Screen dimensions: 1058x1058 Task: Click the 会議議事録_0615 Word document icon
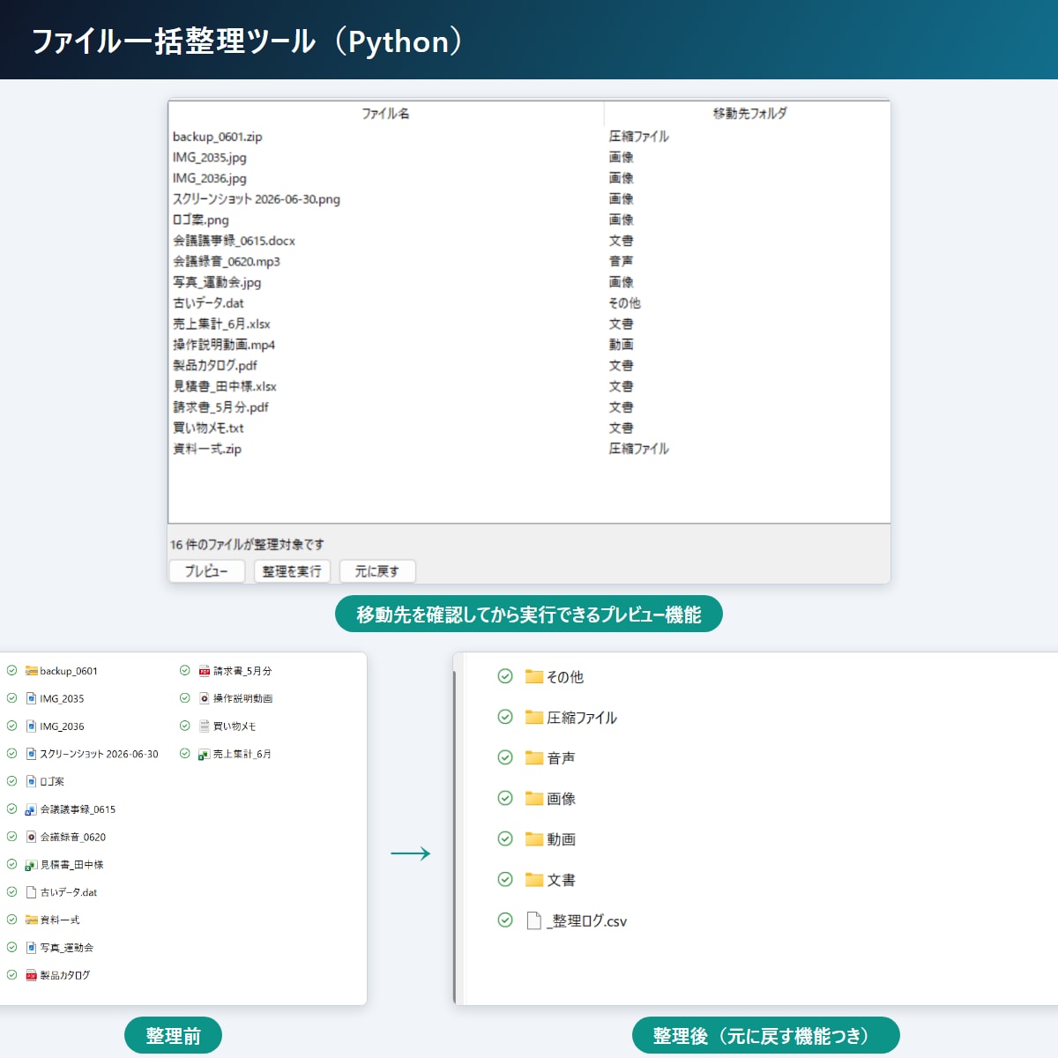tap(31, 809)
